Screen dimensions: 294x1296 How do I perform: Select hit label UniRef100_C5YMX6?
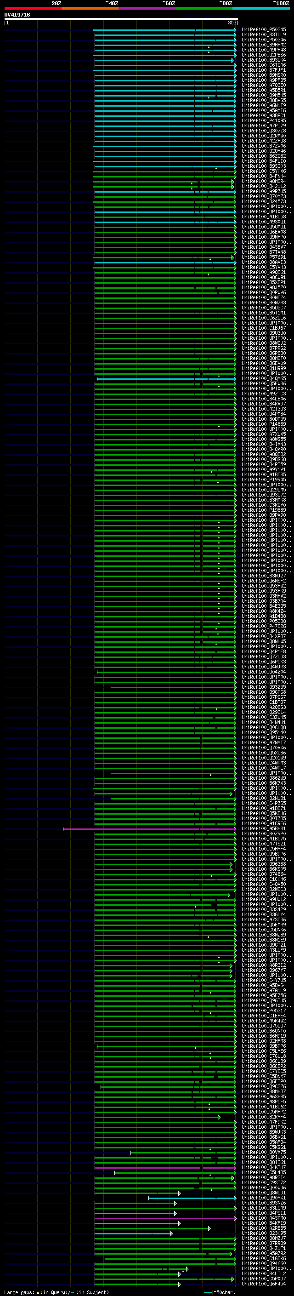[264, 171]
